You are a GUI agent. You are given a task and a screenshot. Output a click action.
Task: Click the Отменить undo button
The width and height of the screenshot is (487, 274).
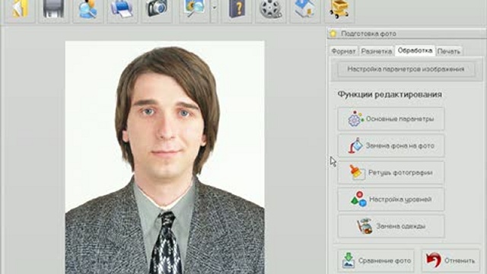[x=450, y=260]
